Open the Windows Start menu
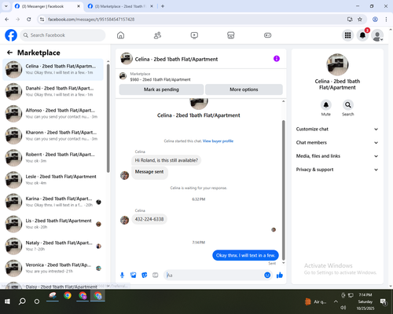The width and height of the screenshot is (393, 314). pos(7,301)
